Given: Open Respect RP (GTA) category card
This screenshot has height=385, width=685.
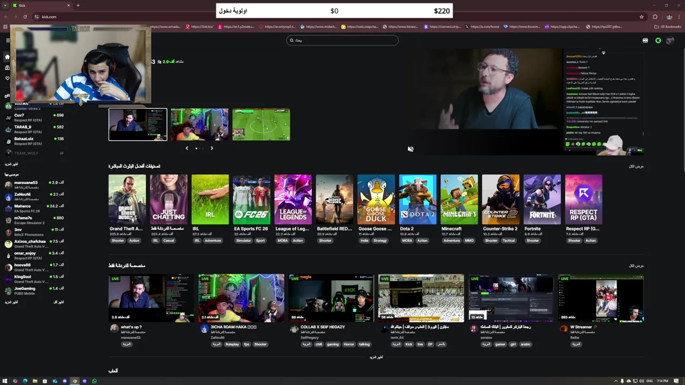Looking at the screenshot, I should 584,199.
